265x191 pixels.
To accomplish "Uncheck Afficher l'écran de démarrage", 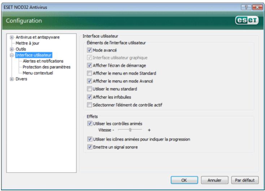I will [x=89, y=65].
